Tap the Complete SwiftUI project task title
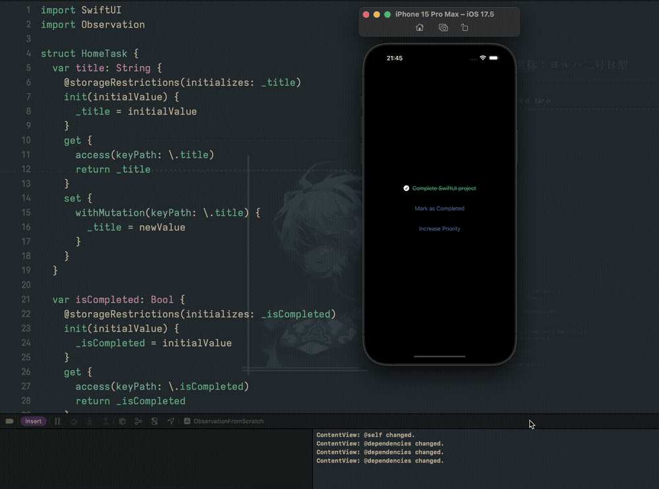 tap(444, 188)
